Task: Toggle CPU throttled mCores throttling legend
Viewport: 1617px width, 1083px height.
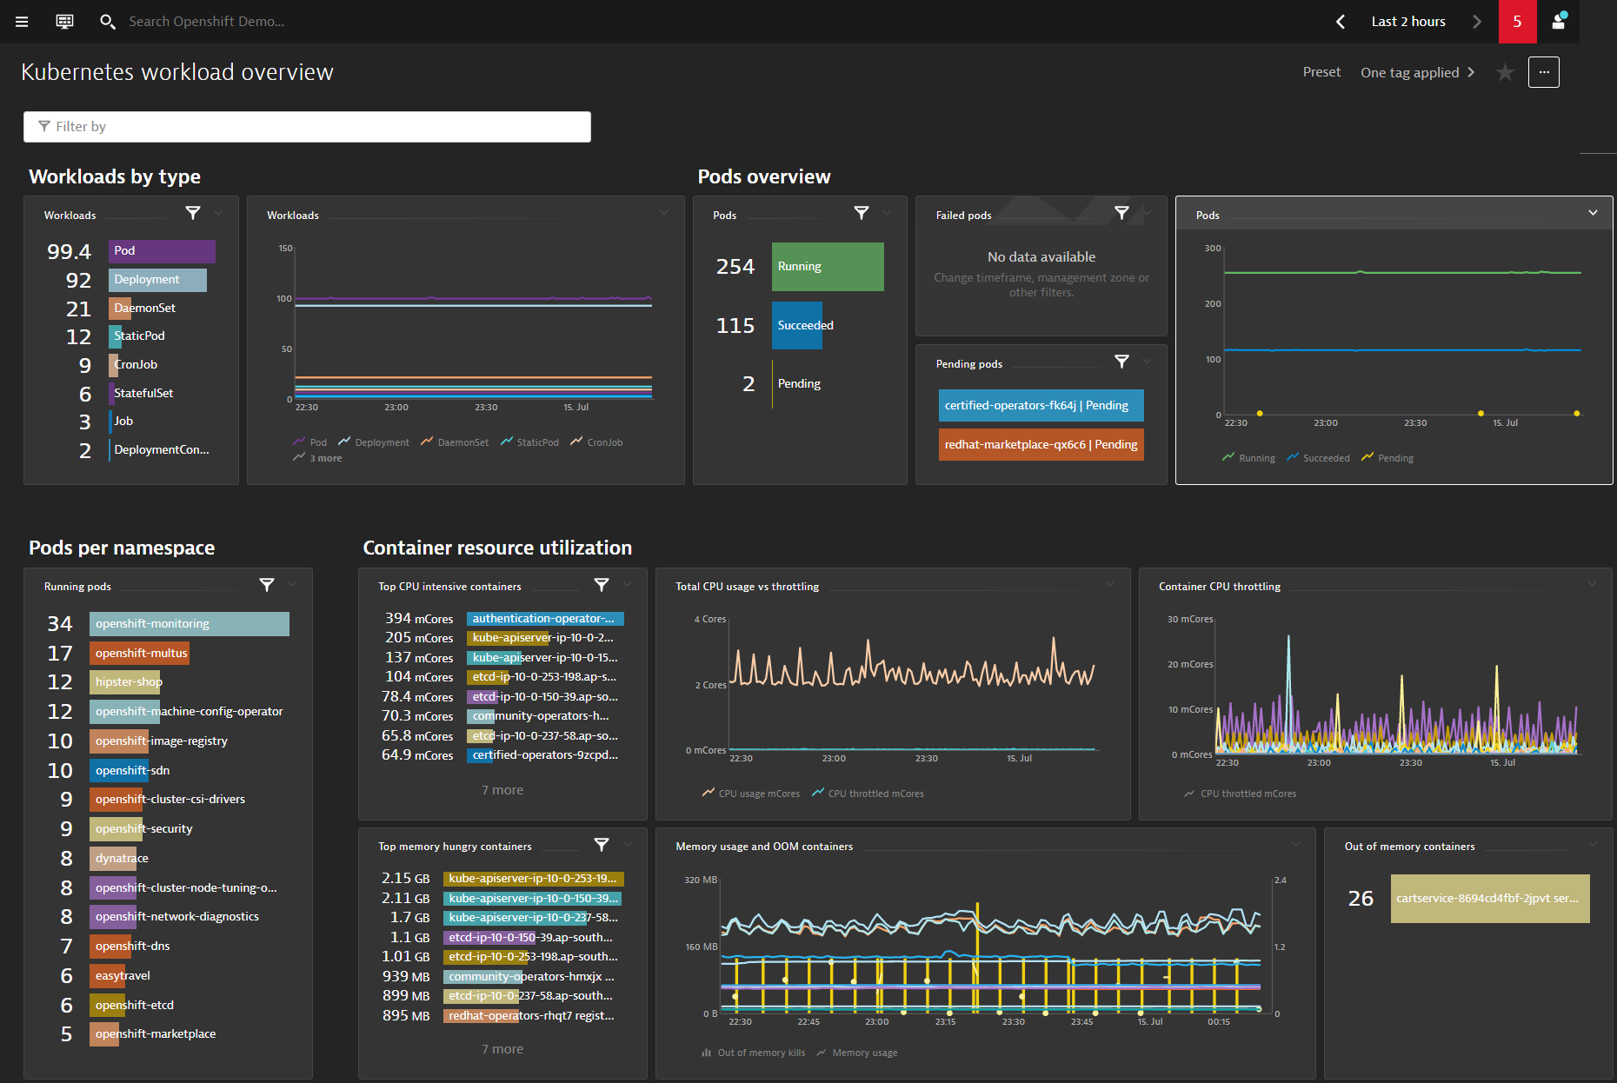Action: click(1241, 794)
